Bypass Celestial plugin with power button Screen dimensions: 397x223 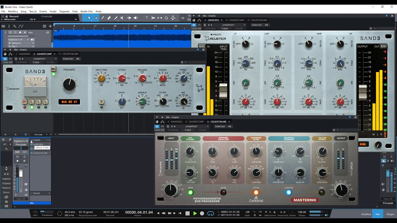(157, 126)
